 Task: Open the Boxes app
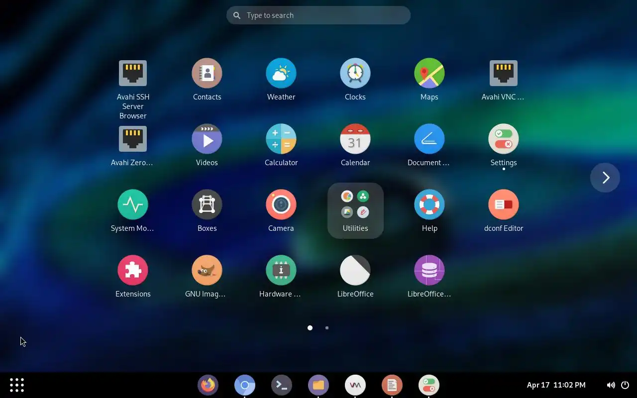207,204
